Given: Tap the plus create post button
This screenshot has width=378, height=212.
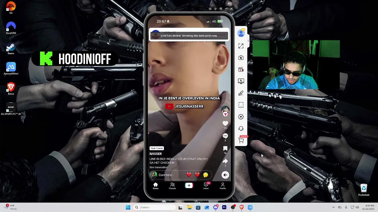Looking at the screenshot, I should click(189, 185).
